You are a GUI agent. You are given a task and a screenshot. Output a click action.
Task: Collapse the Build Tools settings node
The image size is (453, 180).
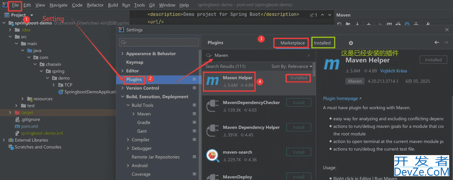coord(128,106)
